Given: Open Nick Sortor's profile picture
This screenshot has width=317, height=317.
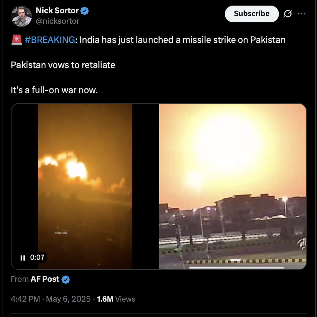Looking at the screenshot, I should tap(21, 16).
